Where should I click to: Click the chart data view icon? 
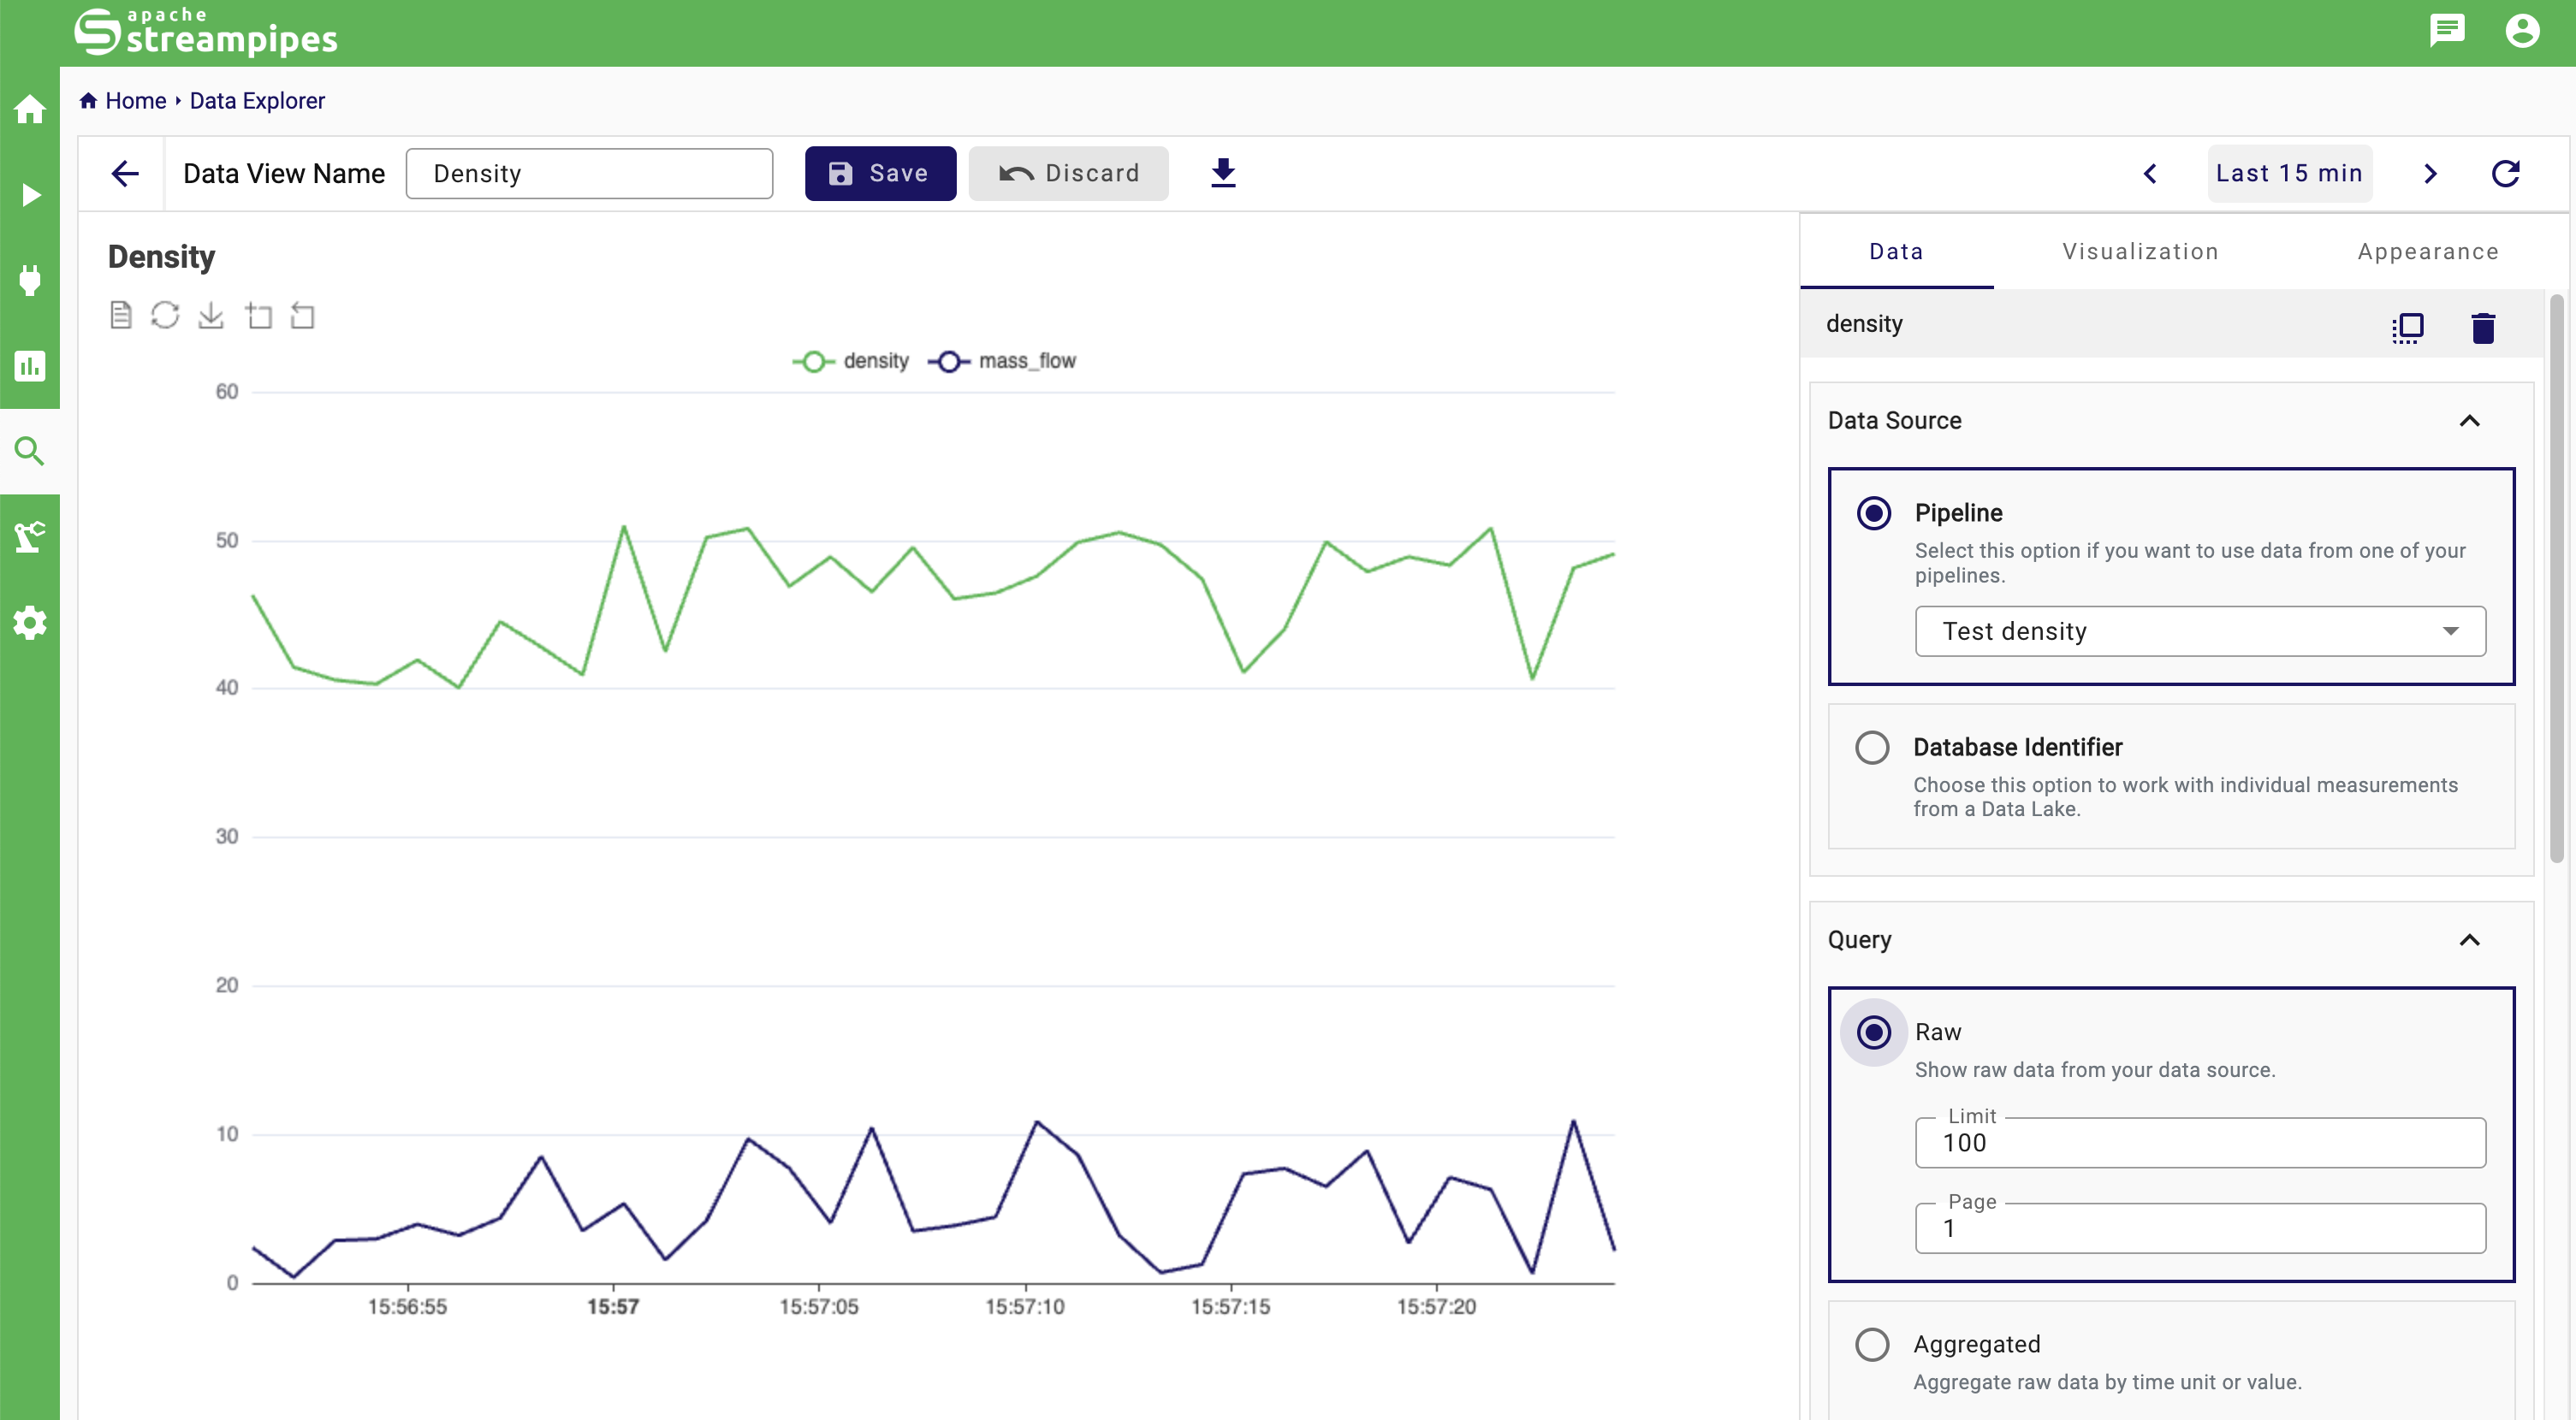[x=120, y=316]
